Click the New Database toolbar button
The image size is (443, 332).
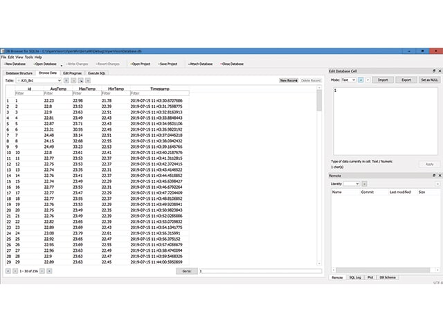coord(15,64)
